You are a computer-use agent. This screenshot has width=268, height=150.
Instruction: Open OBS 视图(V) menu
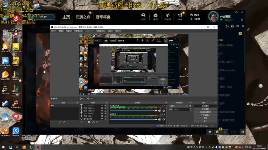(69, 31)
